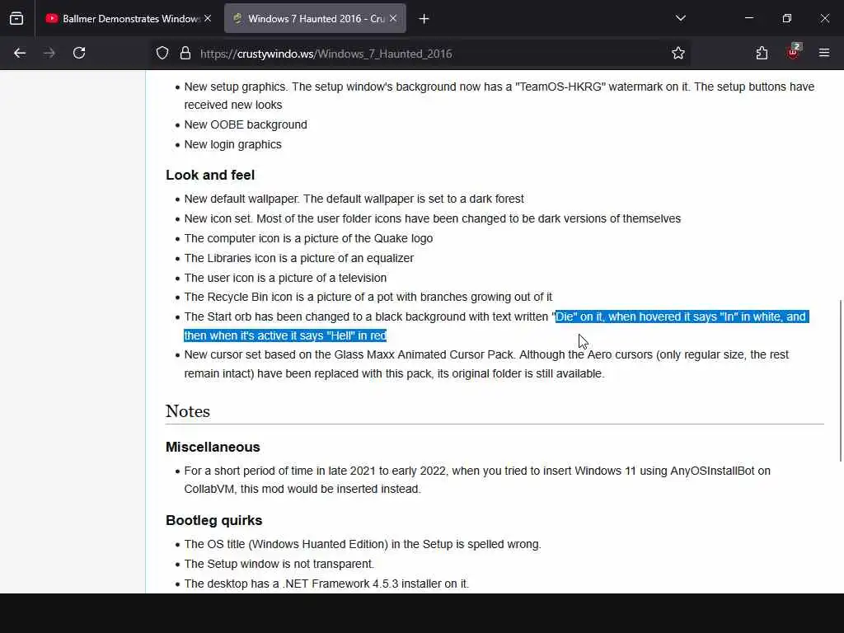The width and height of the screenshot is (844, 633).
Task: Click the Setup window not transparent line
Action: [279, 564]
